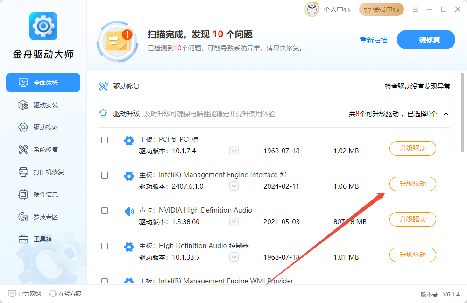
Task: Click gear icon of High Definition Audio 控制器
Action: coord(129,247)
